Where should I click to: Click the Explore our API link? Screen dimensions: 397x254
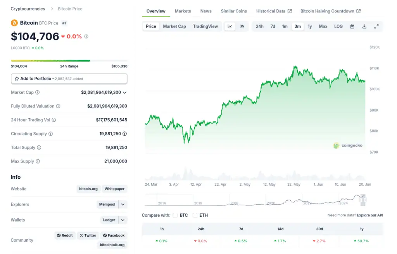coord(370,215)
